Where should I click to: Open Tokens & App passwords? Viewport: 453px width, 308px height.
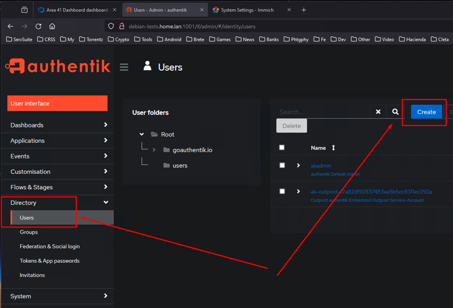pyautogui.click(x=49, y=260)
